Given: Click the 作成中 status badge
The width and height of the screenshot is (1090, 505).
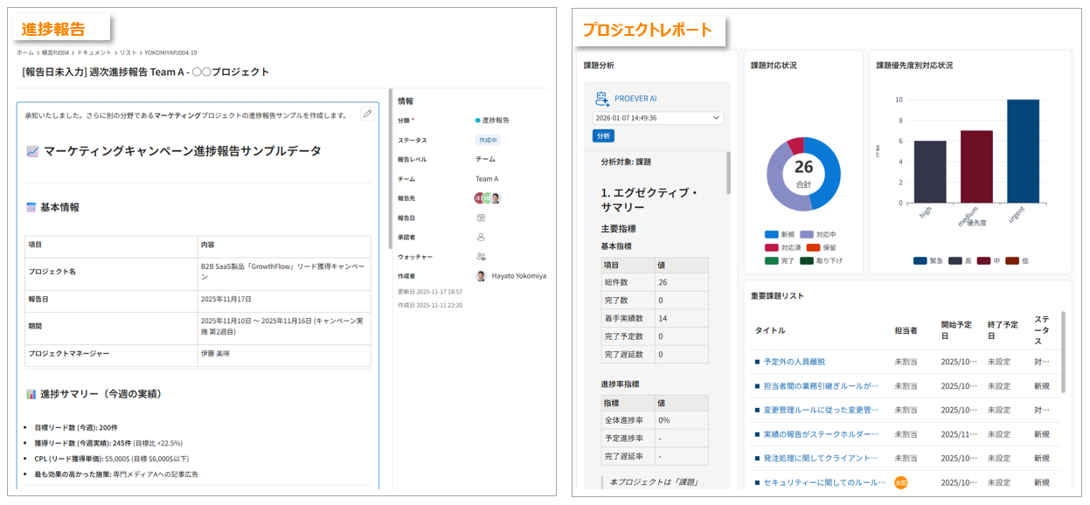Looking at the screenshot, I should point(489,140).
